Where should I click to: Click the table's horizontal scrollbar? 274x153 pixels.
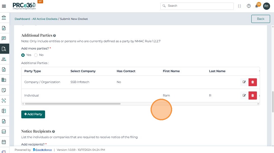[73, 104]
